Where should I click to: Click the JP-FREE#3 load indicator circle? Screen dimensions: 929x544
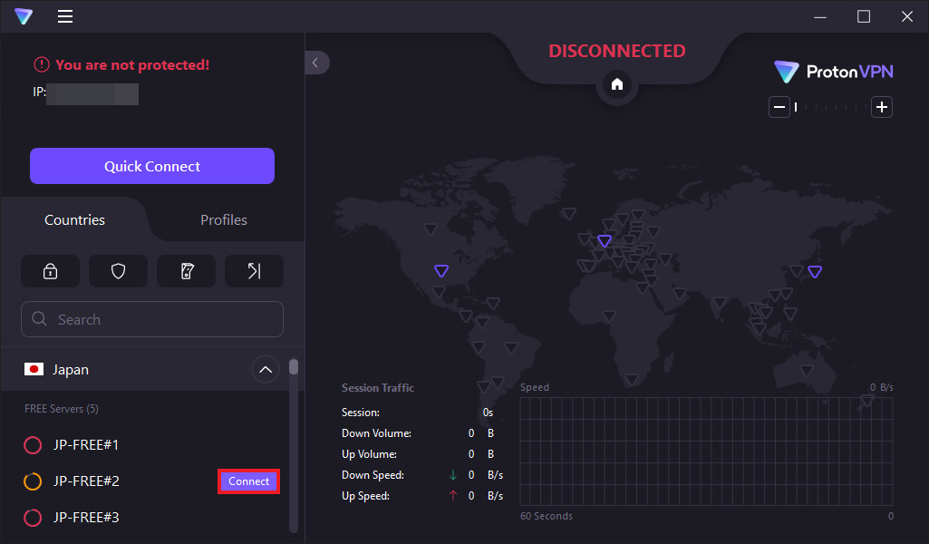coord(33,518)
